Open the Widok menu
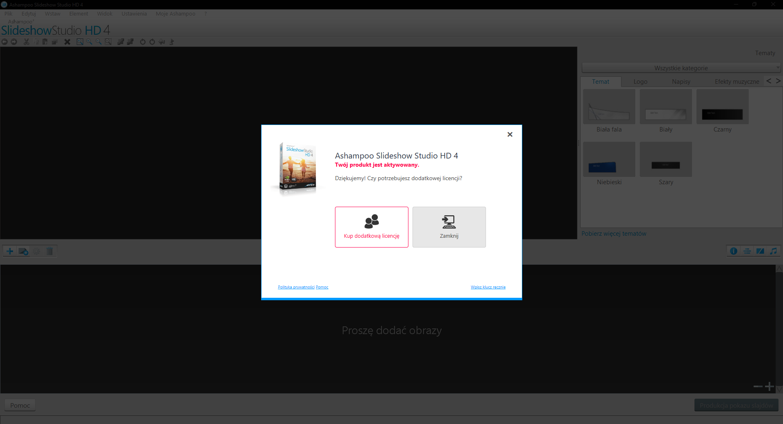Screen dimensions: 783x424 tap(105, 14)
